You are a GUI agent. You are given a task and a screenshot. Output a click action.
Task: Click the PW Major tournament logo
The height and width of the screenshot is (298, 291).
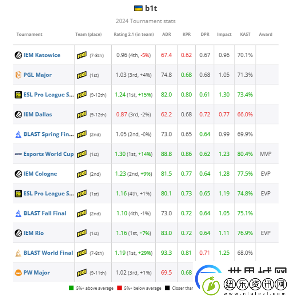[x=18, y=273]
